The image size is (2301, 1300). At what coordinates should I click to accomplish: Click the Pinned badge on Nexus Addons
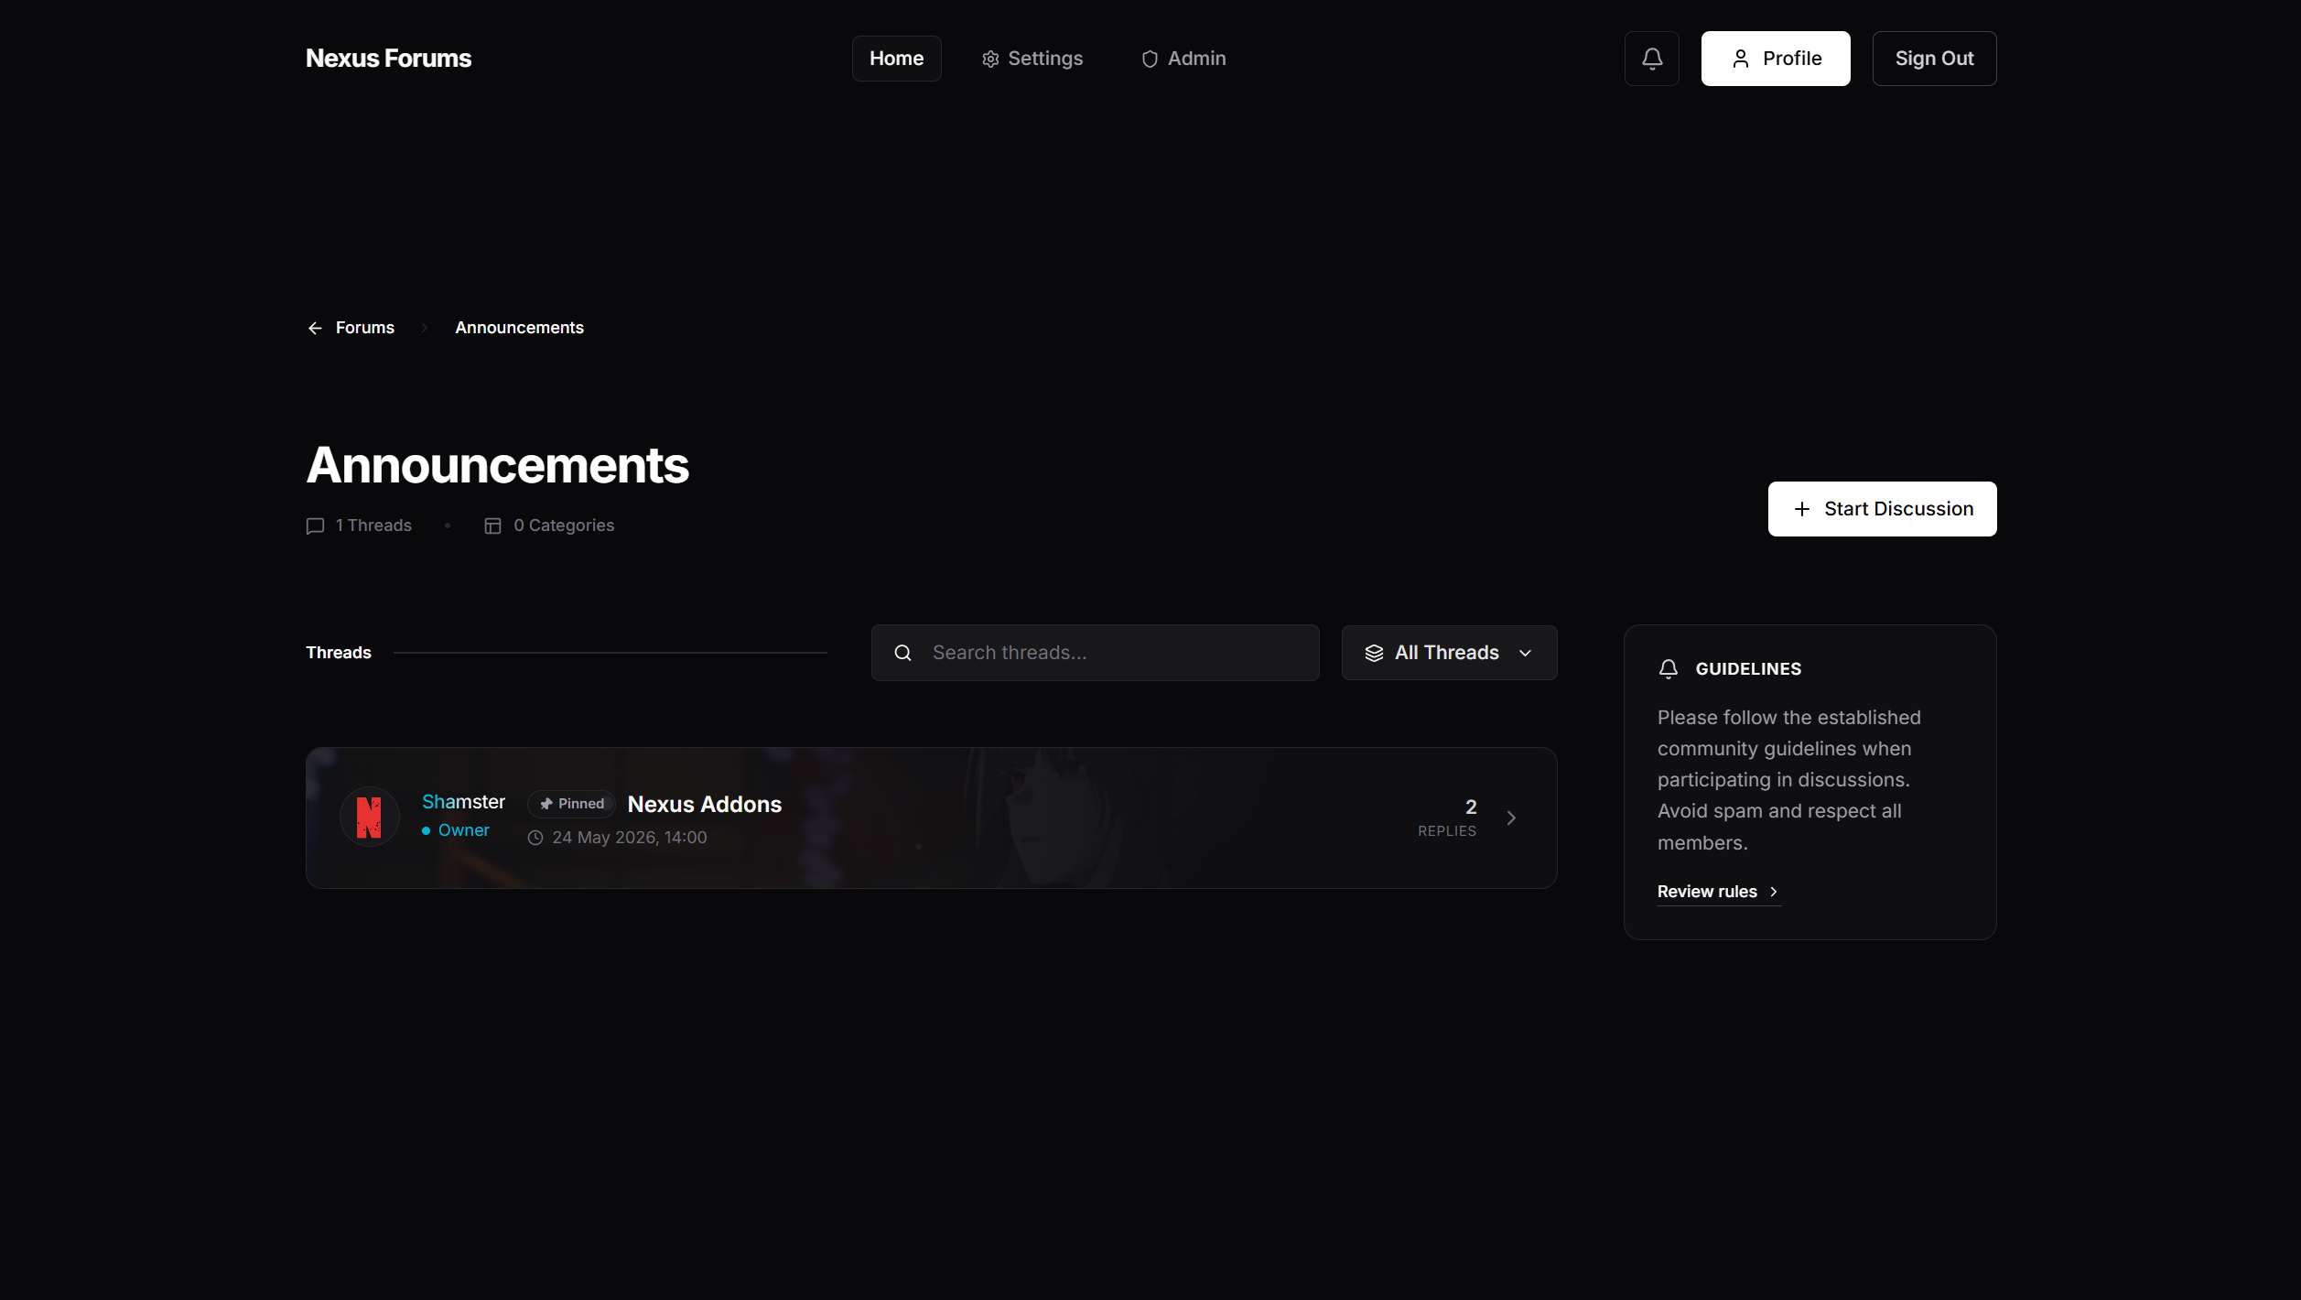571,804
